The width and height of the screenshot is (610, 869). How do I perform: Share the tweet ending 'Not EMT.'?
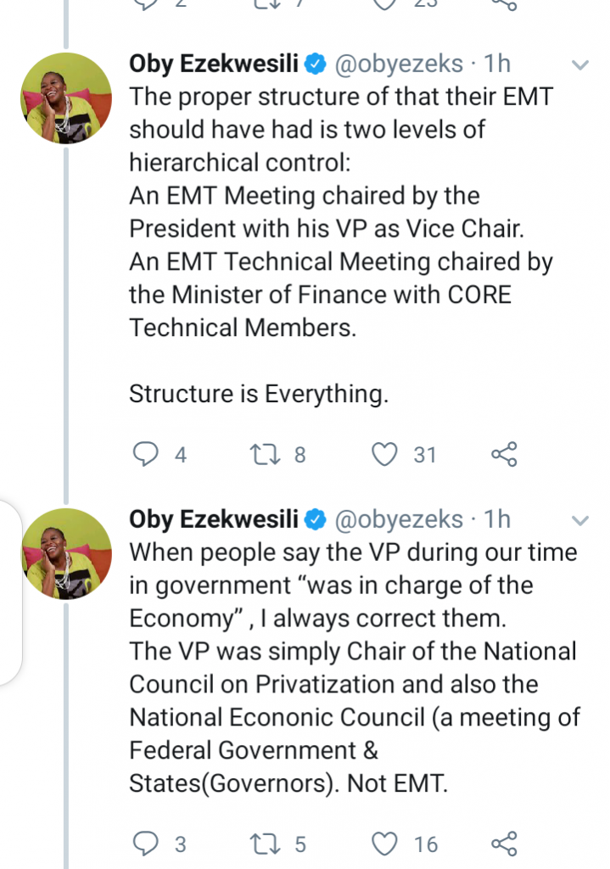point(504,844)
